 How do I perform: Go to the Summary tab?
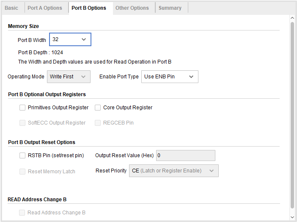click(x=170, y=8)
